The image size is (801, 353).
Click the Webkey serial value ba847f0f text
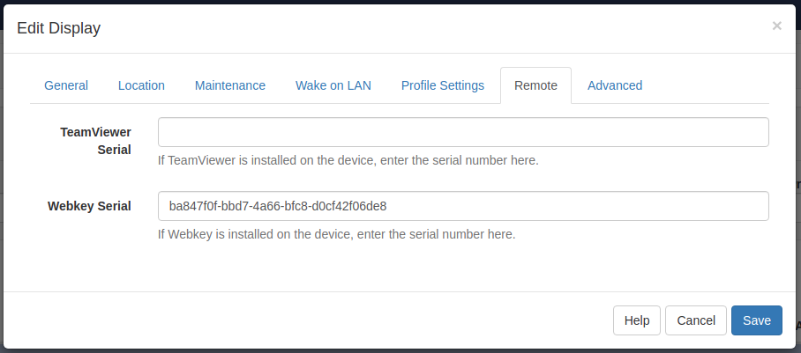(278, 206)
